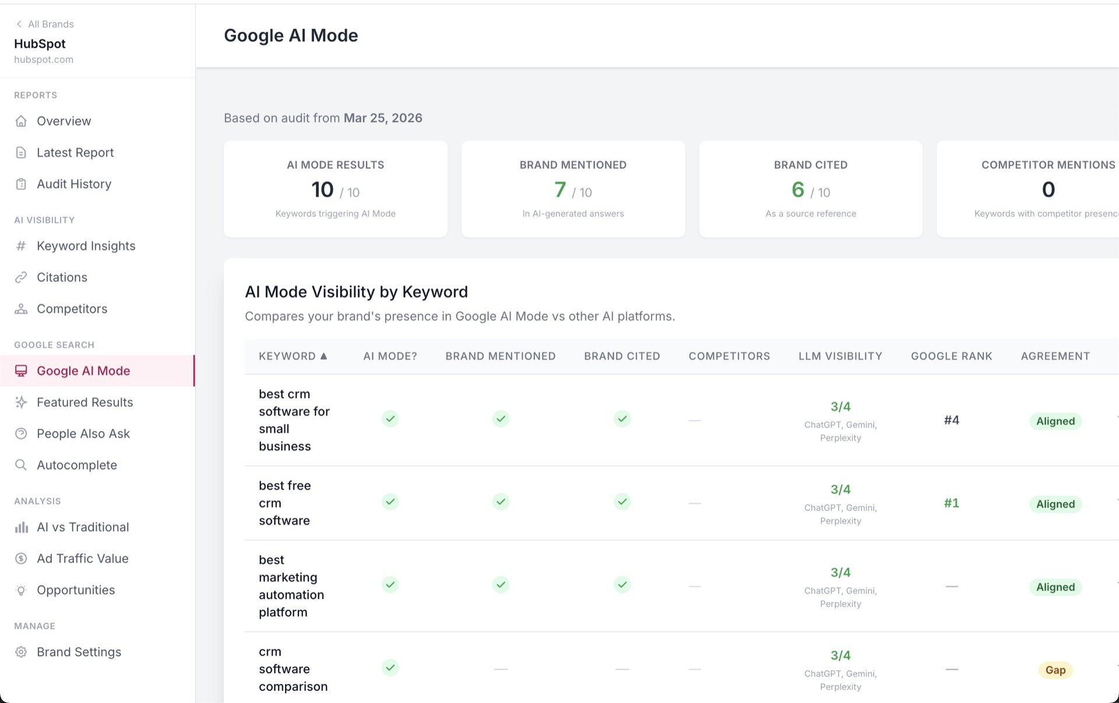This screenshot has height=703, width=1119.
Task: Click AI Mode checkmark for best free crm software
Action: (390, 501)
